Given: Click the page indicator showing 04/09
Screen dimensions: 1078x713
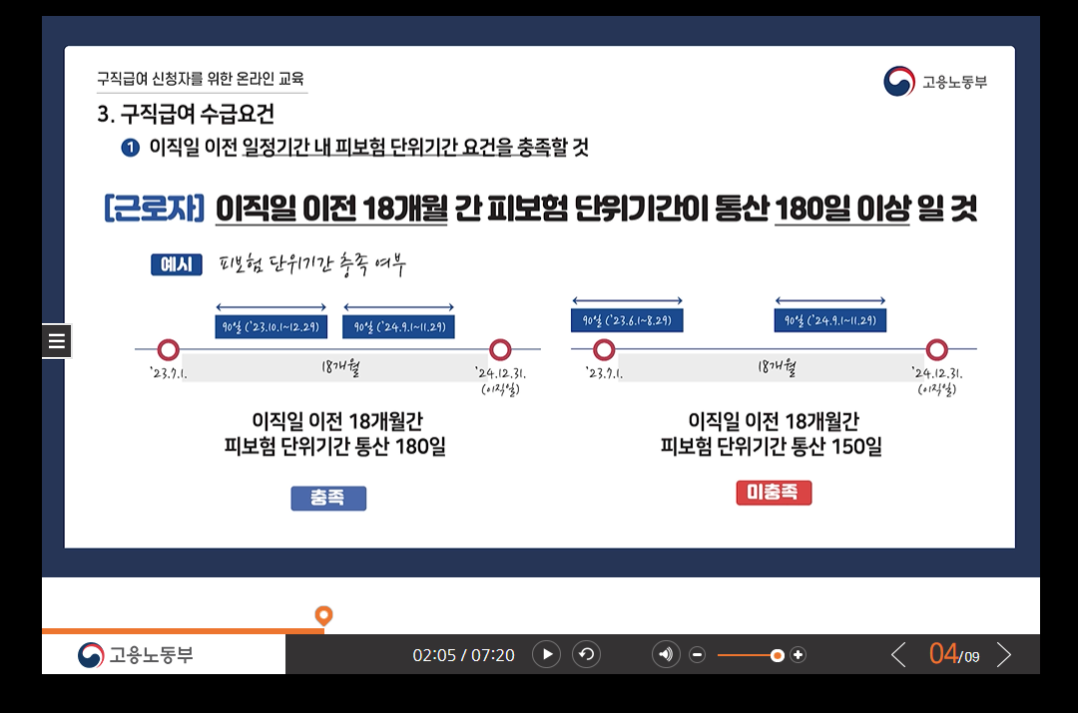Looking at the screenshot, I should (x=954, y=654).
